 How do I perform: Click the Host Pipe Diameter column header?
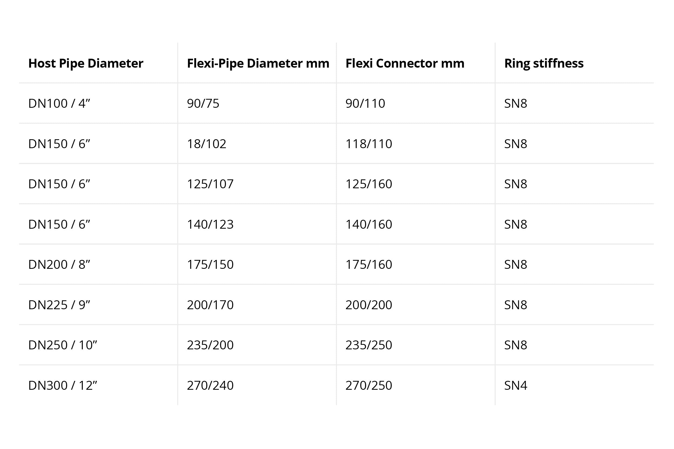click(x=86, y=63)
